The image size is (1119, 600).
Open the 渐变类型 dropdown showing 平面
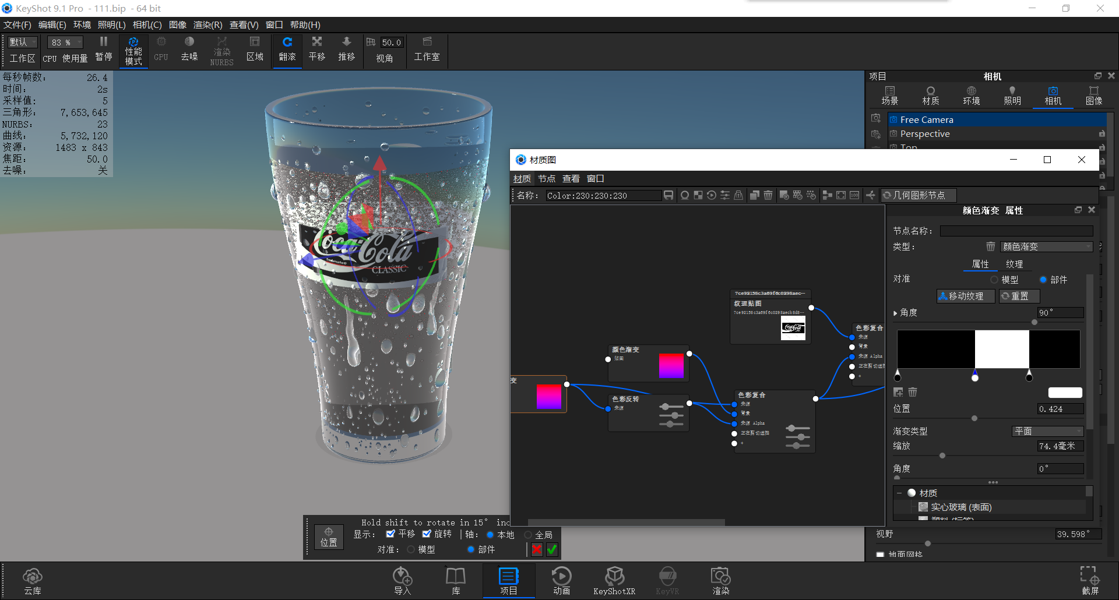point(1047,431)
